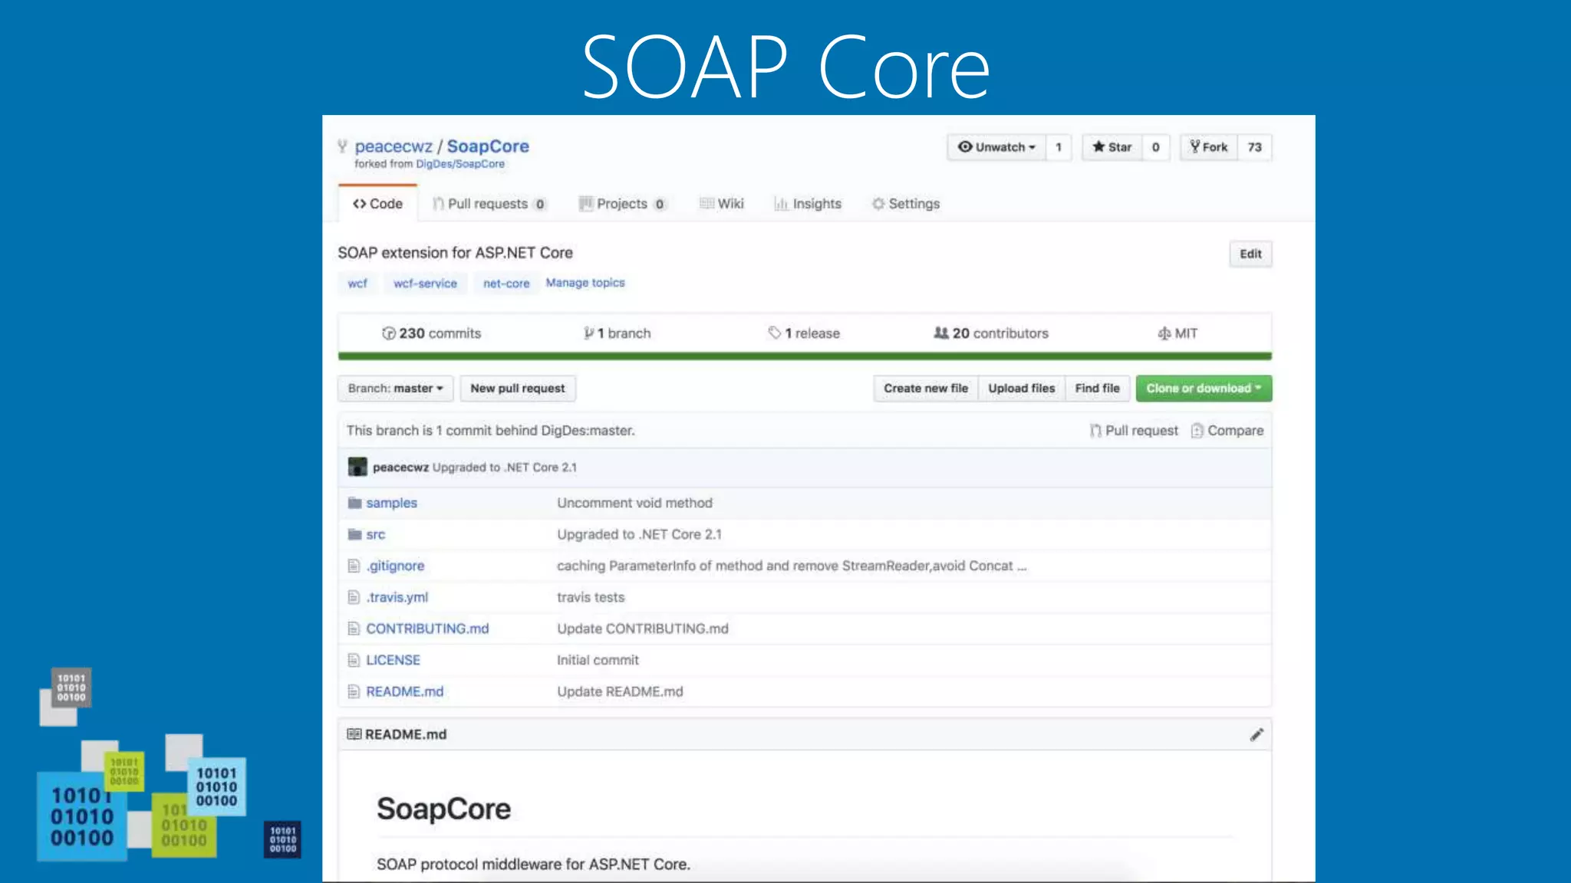Image resolution: width=1571 pixels, height=883 pixels.
Task: Open README.md in the file list
Action: coord(404,691)
